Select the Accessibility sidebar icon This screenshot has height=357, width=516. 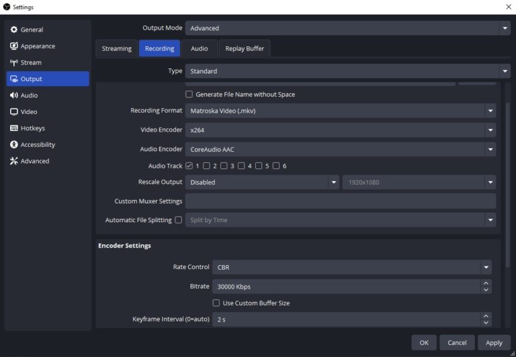[14, 145]
